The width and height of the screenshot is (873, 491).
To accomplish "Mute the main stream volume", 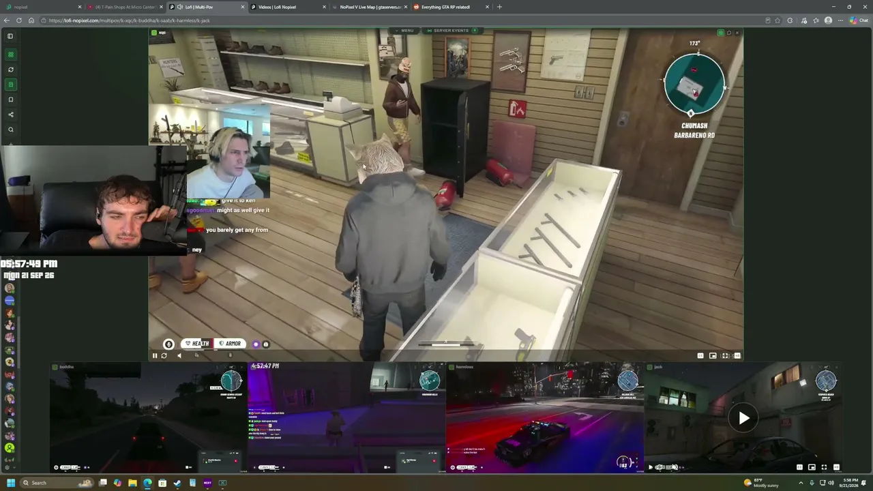I will pos(179,355).
